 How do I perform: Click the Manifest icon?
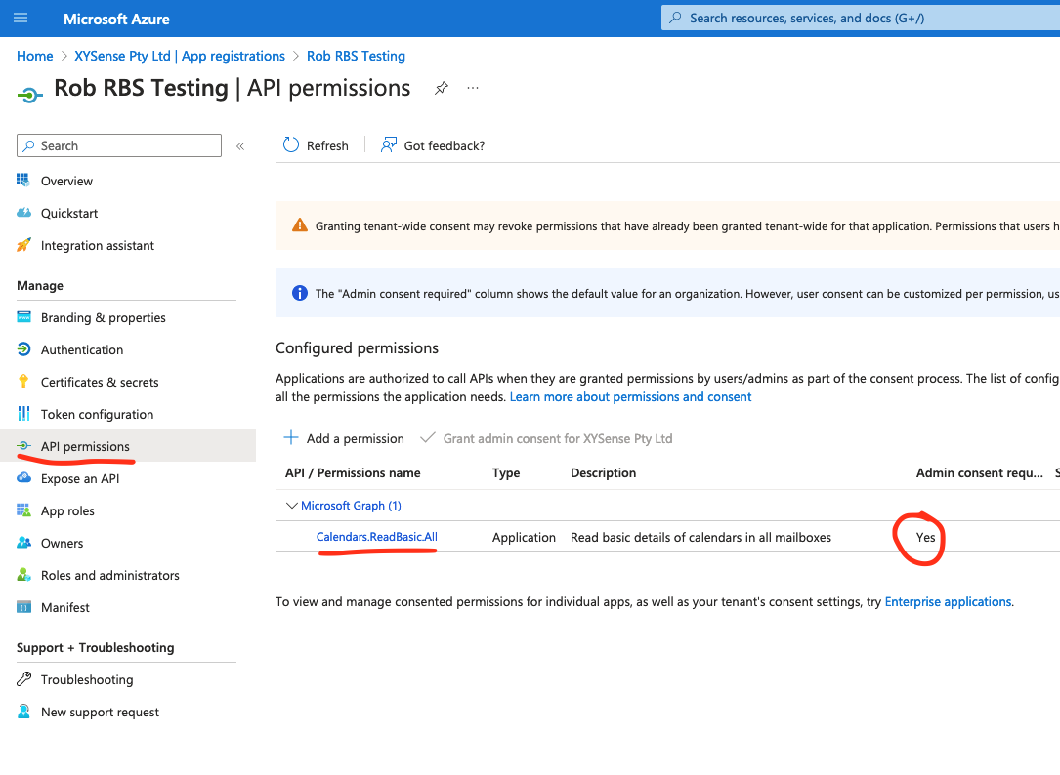[x=23, y=607]
